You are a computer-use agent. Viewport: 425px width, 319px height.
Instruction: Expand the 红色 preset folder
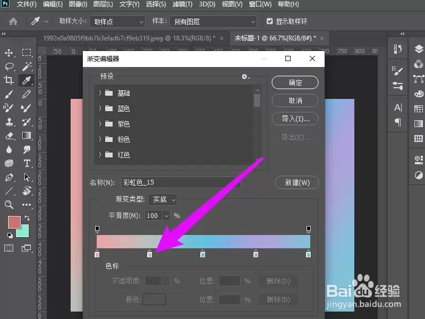point(100,155)
